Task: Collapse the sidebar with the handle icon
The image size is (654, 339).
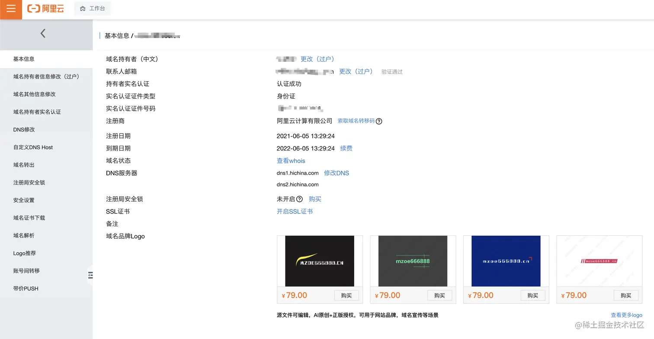Action: pos(90,275)
